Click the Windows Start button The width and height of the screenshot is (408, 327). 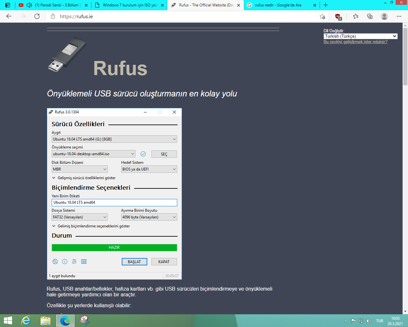[x=8, y=321]
